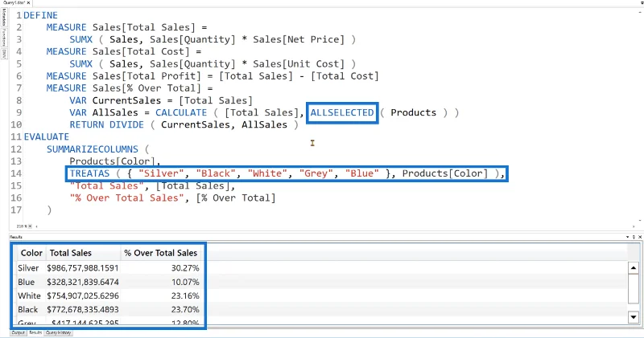Close the Query1.dax document tab

[28, 2]
